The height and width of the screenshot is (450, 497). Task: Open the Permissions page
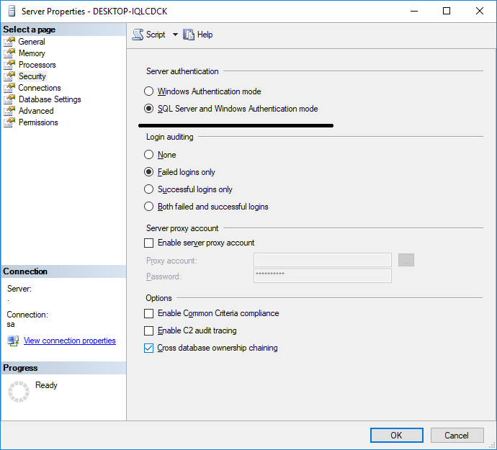click(x=38, y=122)
